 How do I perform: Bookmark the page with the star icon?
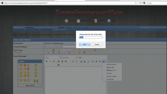(x=136, y=3)
